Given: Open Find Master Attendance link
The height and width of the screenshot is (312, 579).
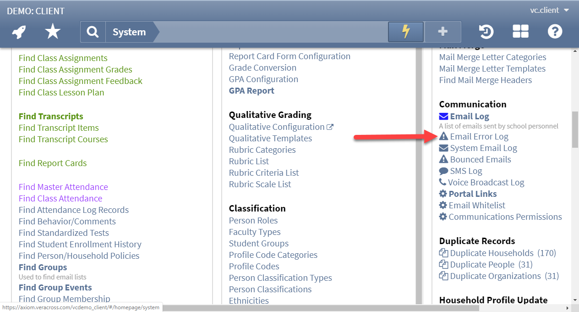Looking at the screenshot, I should click(63, 187).
